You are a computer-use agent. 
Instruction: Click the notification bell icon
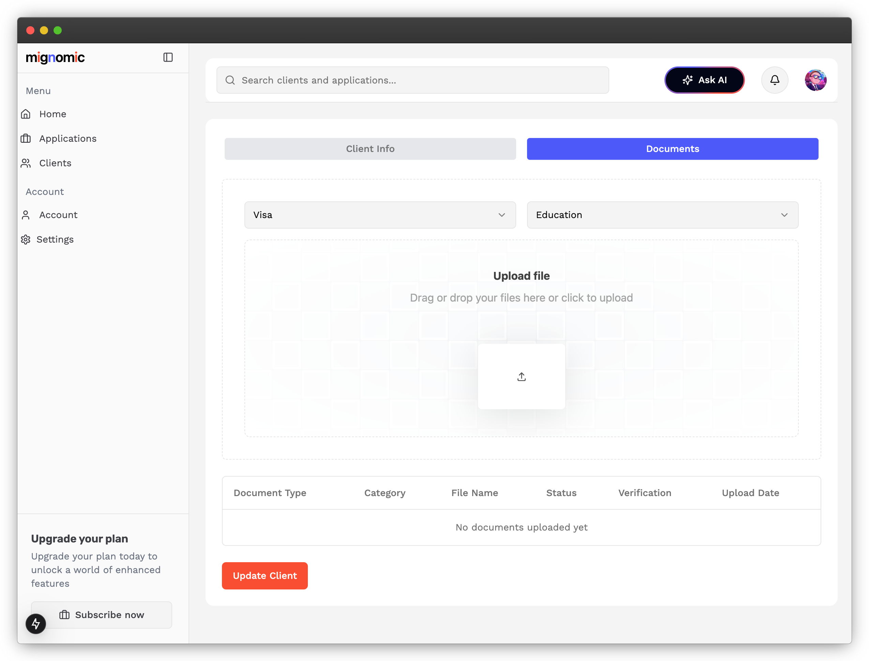(x=775, y=80)
